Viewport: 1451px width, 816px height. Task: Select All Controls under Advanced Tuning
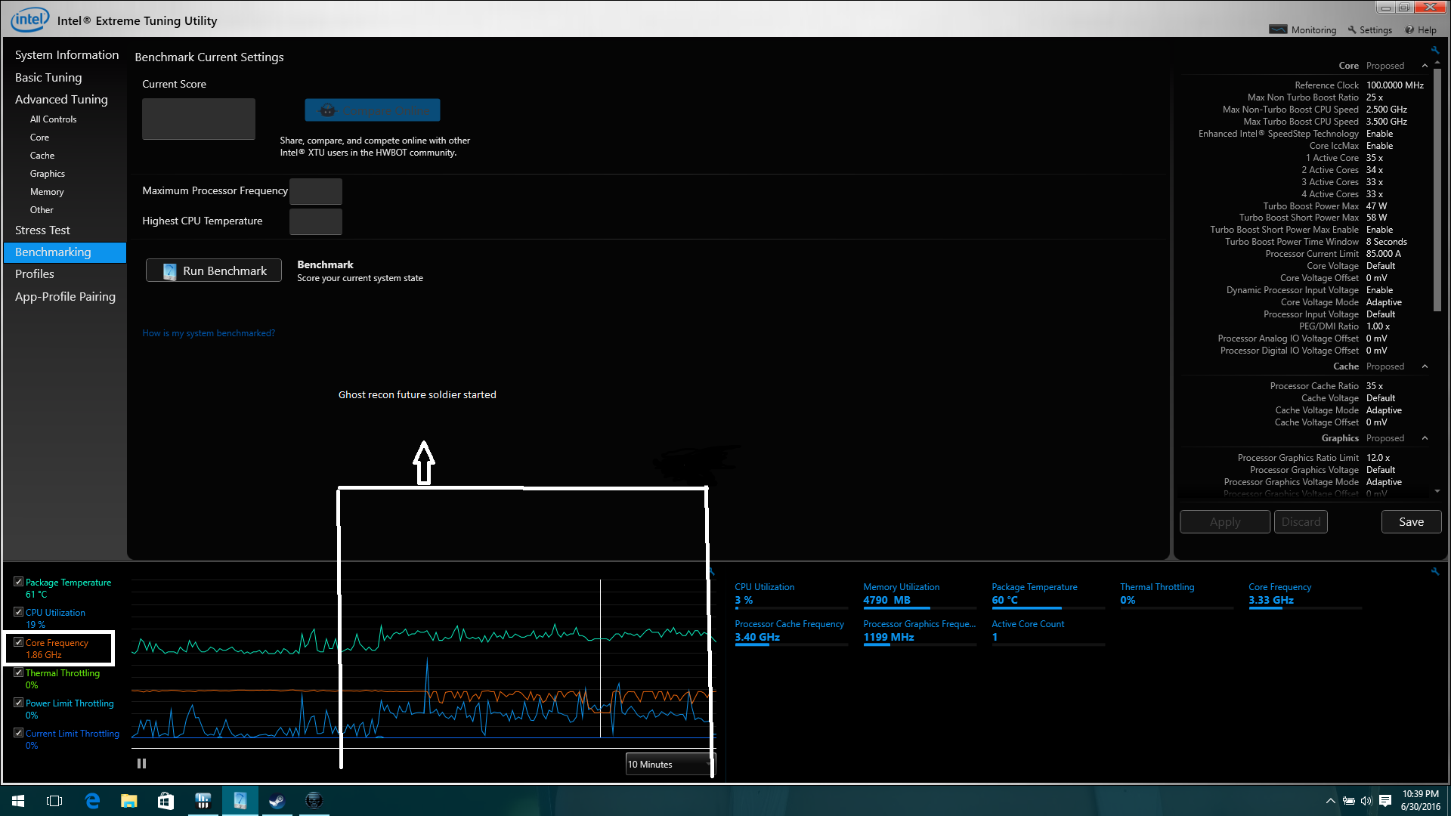(x=53, y=119)
